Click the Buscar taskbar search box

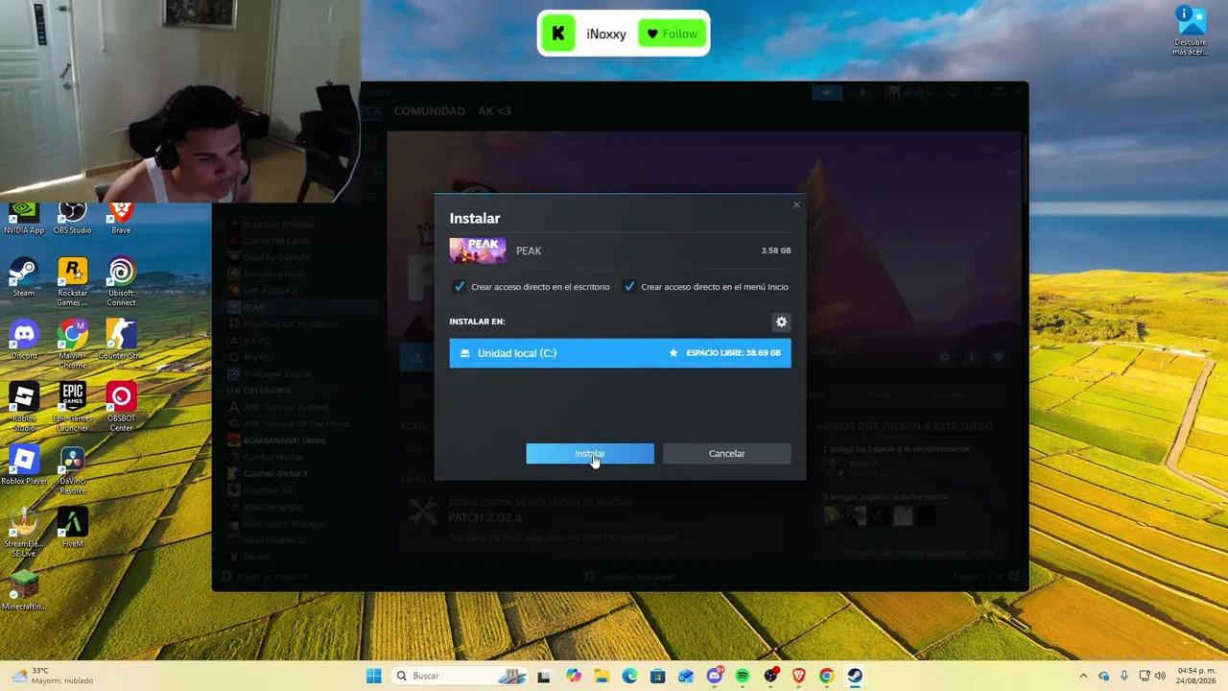tap(461, 676)
